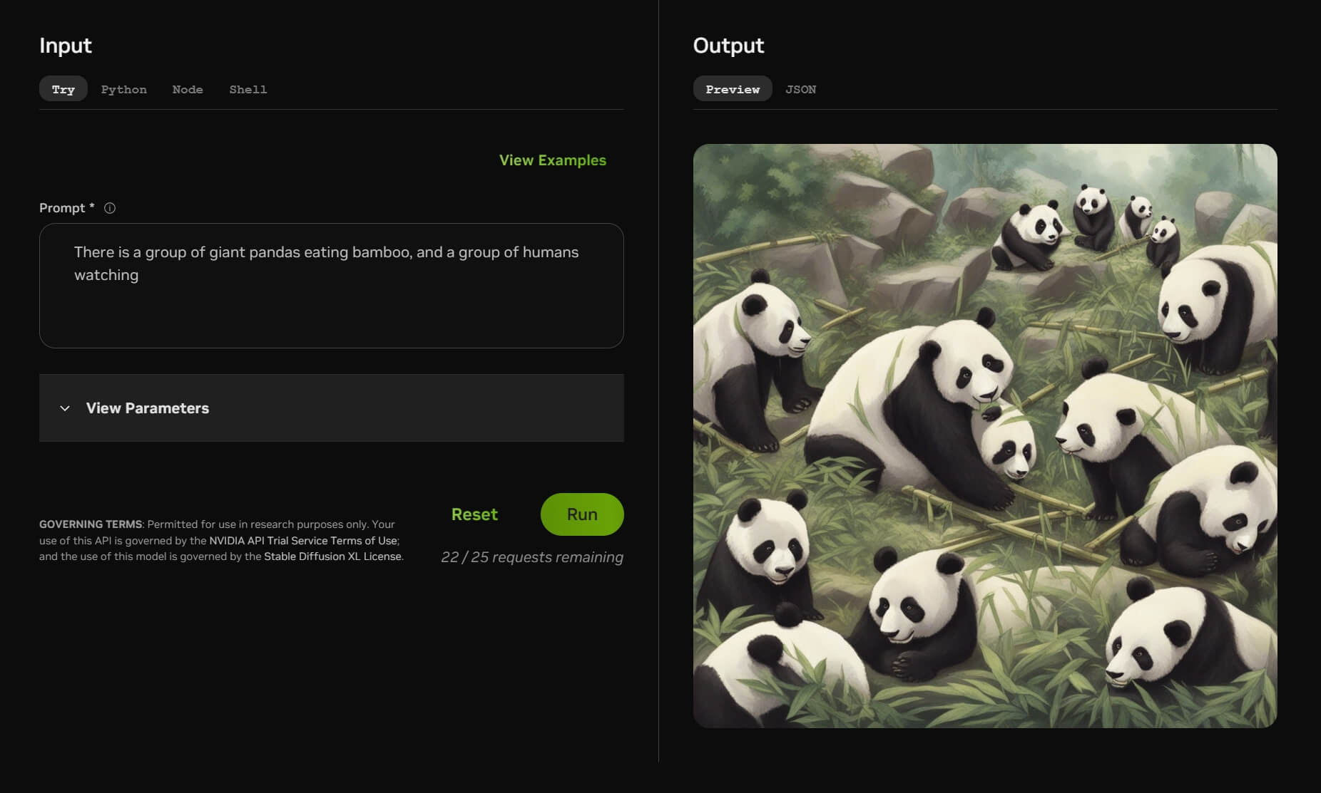
Task: Open NVIDIA API Trial Service Terms of Use
Action: (302, 541)
